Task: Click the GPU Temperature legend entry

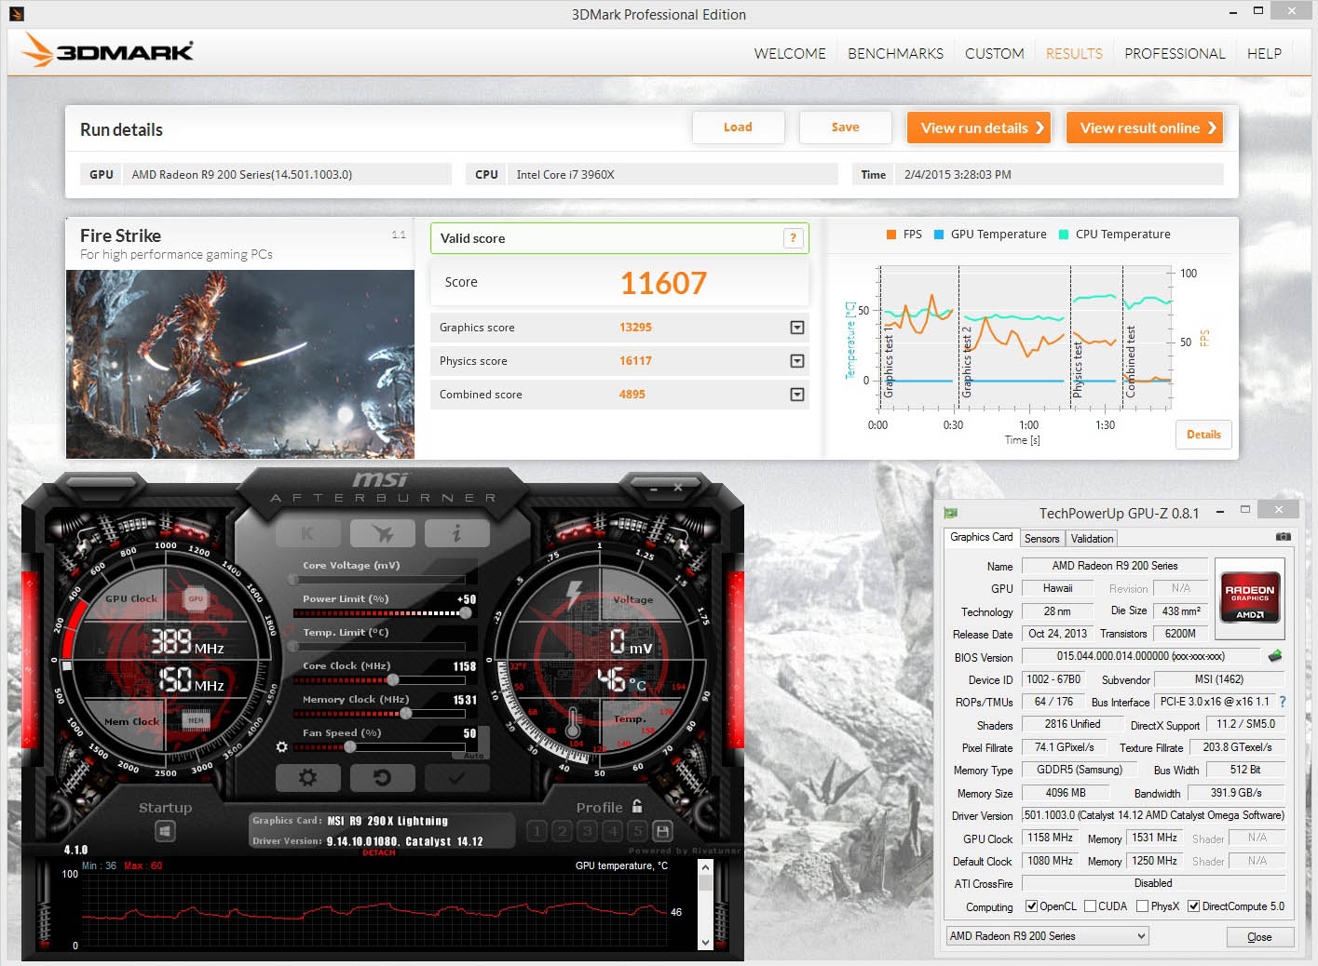Action: pos(990,235)
